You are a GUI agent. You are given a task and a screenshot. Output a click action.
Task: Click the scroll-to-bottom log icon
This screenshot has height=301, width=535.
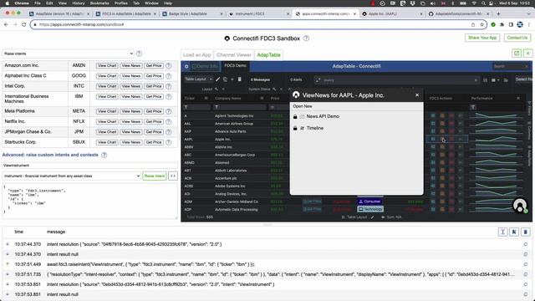tap(503, 232)
